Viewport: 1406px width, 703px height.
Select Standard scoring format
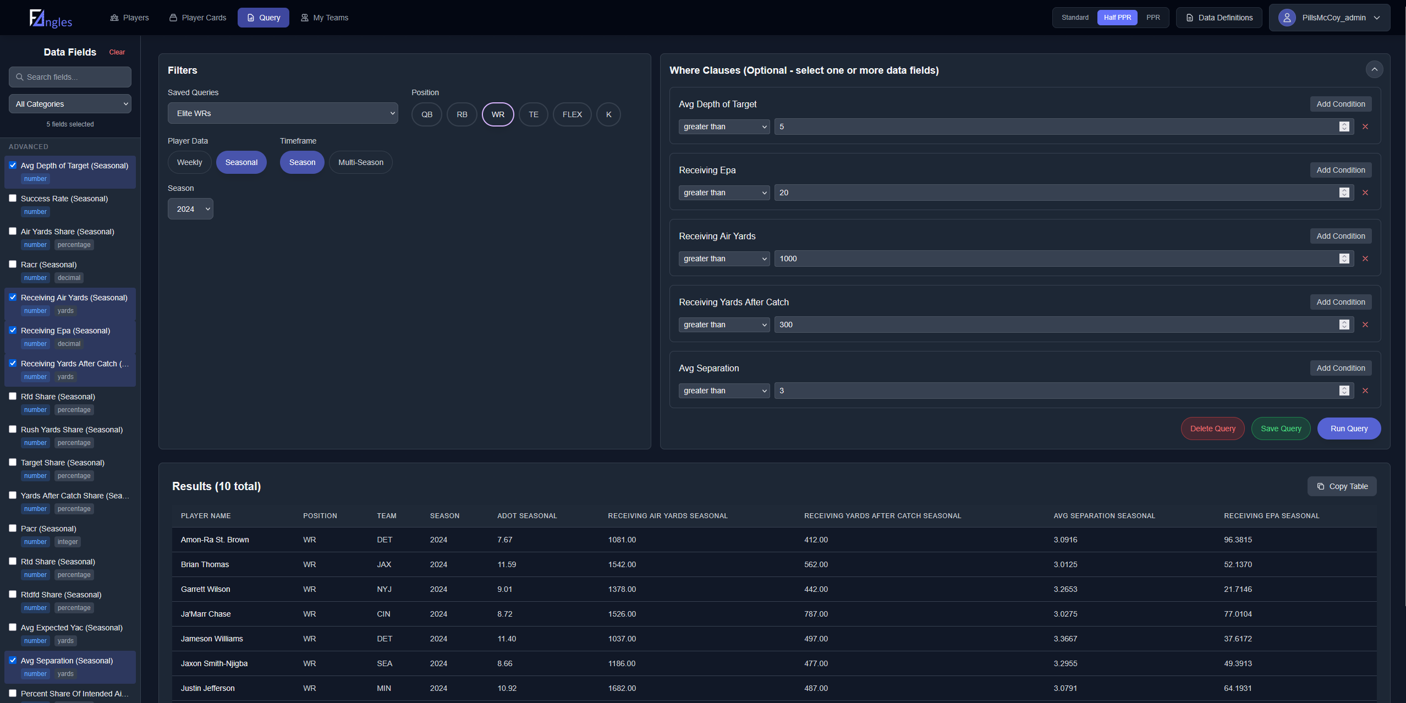(x=1075, y=18)
